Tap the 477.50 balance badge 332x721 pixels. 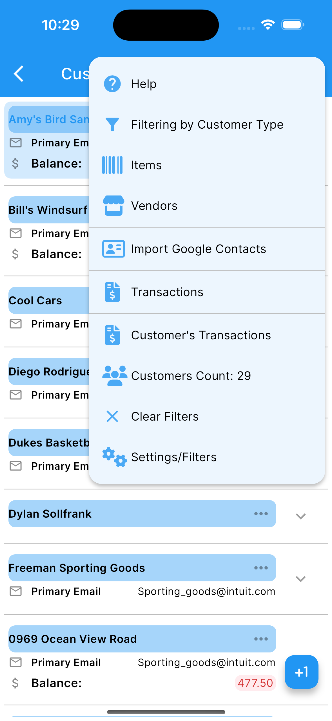tap(255, 683)
